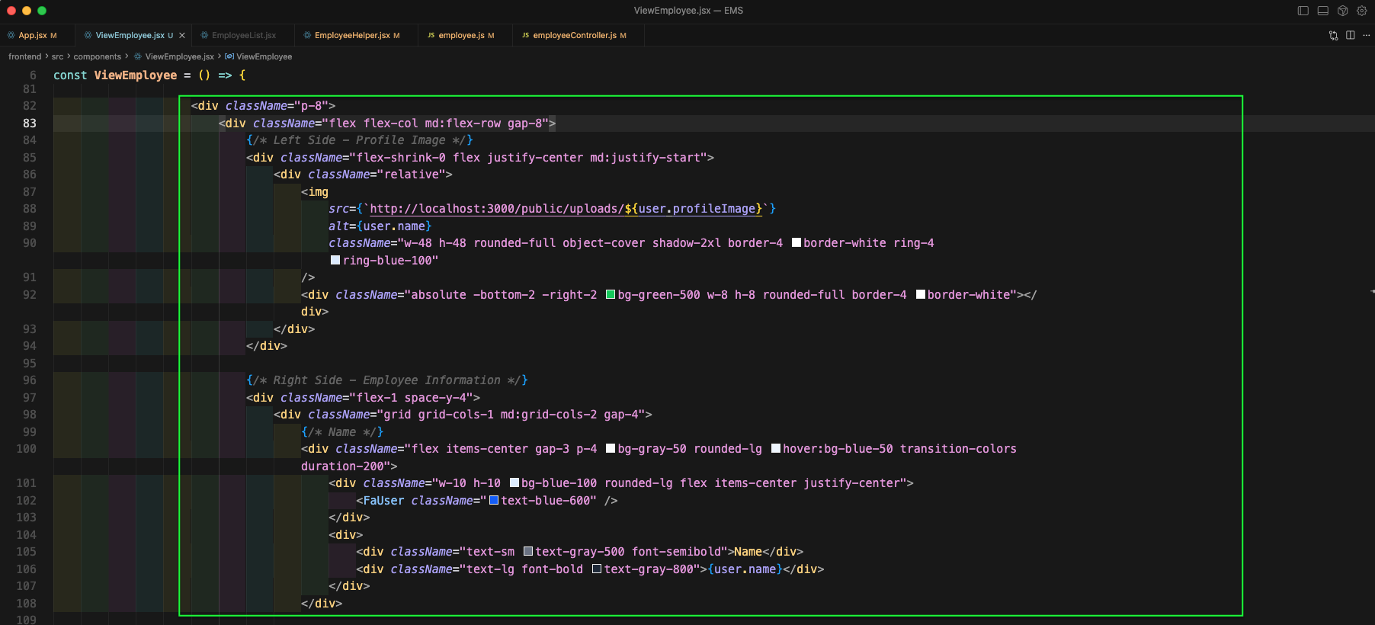
Task: Click the JS icon on employeeController.js tab
Action: [526, 35]
